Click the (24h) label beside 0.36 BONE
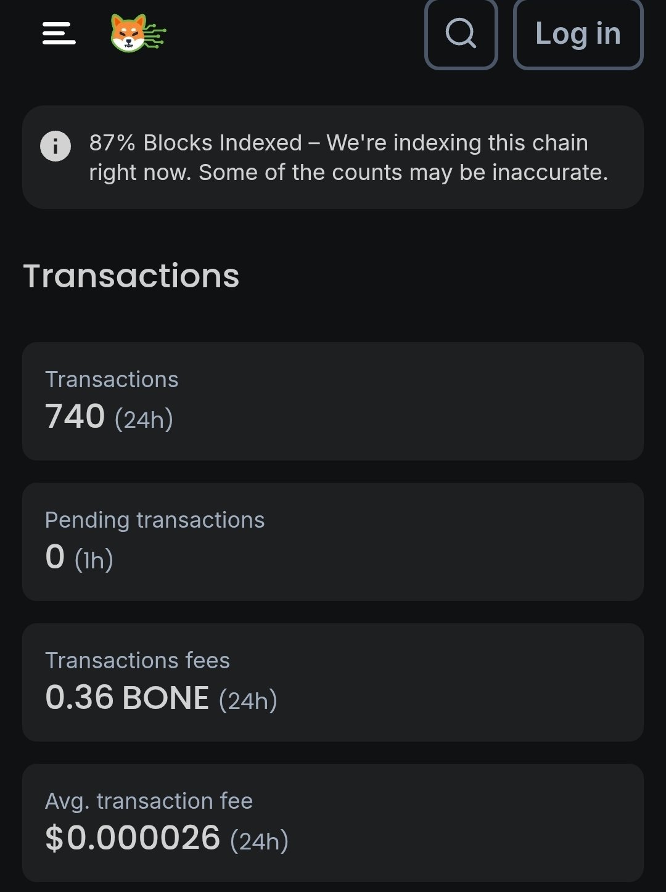Viewport: 666px width, 892px height. 248,701
